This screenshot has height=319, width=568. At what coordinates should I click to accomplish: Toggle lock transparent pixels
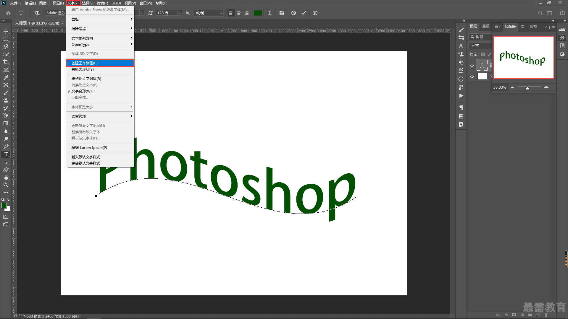point(483,54)
